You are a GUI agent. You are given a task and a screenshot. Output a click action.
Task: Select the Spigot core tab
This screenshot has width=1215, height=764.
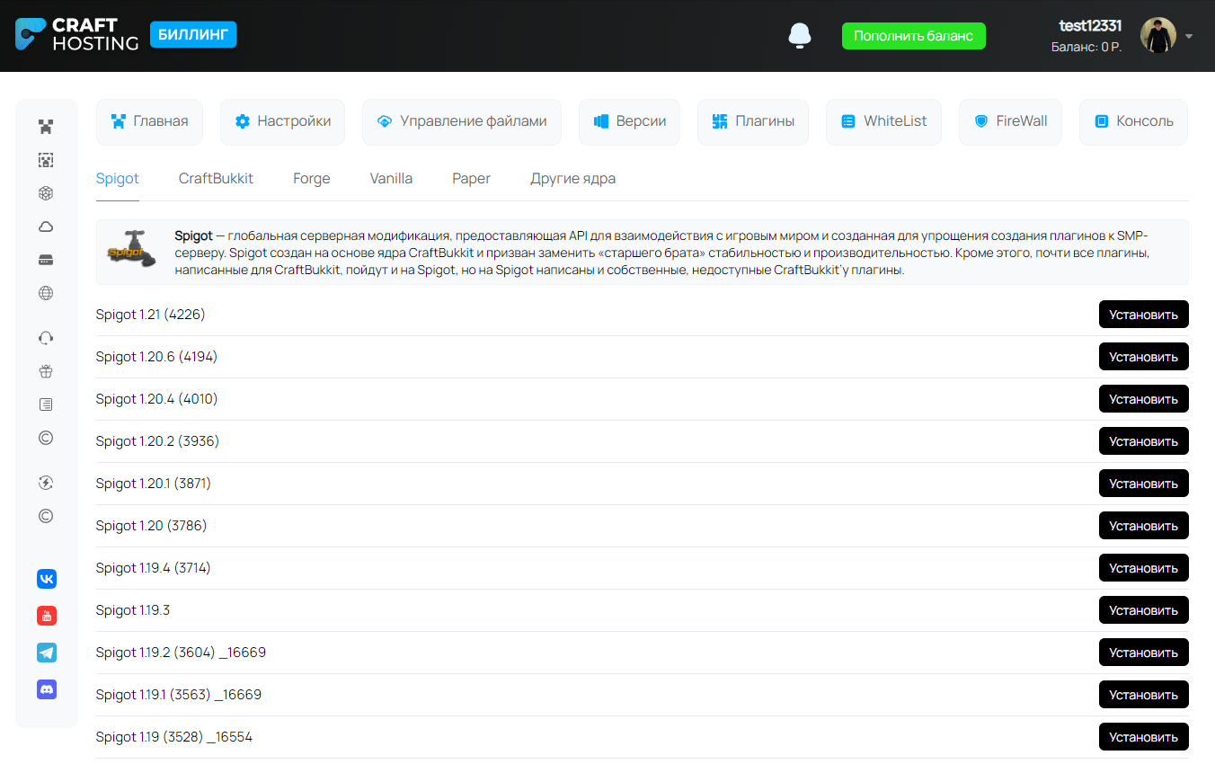pos(118,179)
